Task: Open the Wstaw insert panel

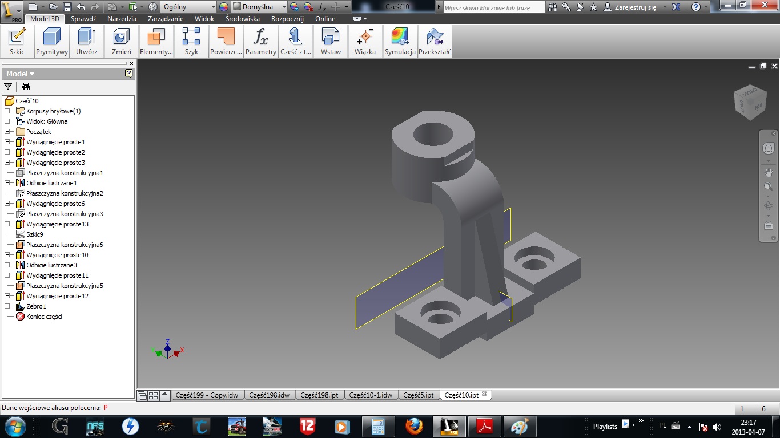Action: [331, 41]
